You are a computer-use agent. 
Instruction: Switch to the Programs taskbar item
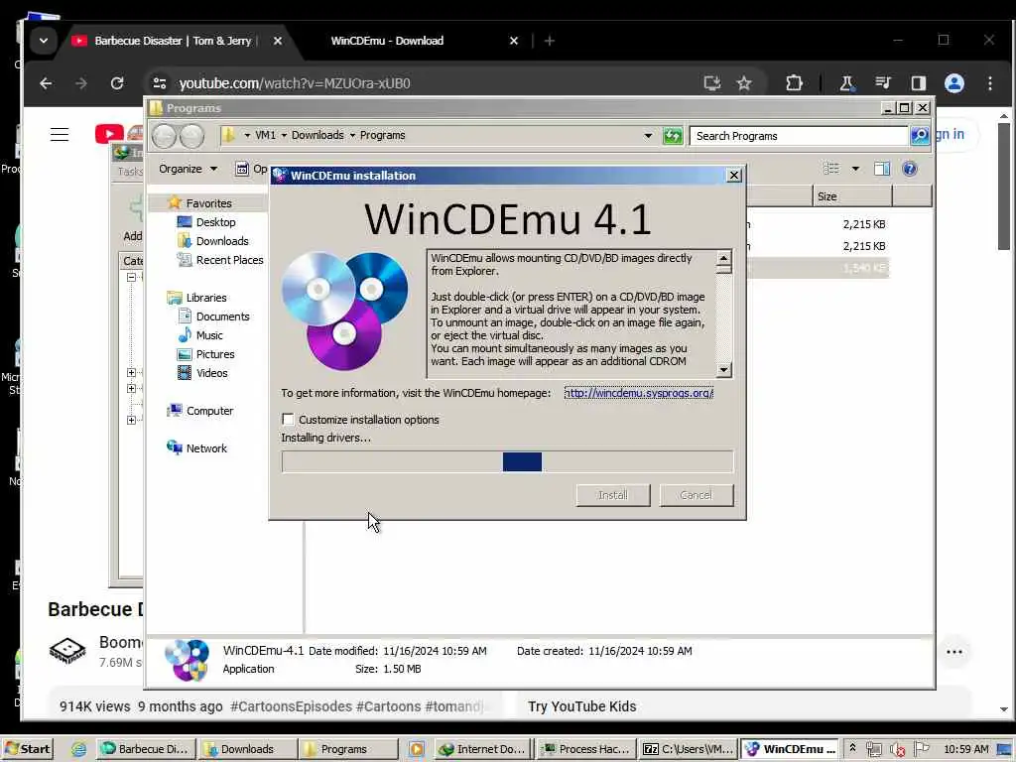tap(348, 749)
